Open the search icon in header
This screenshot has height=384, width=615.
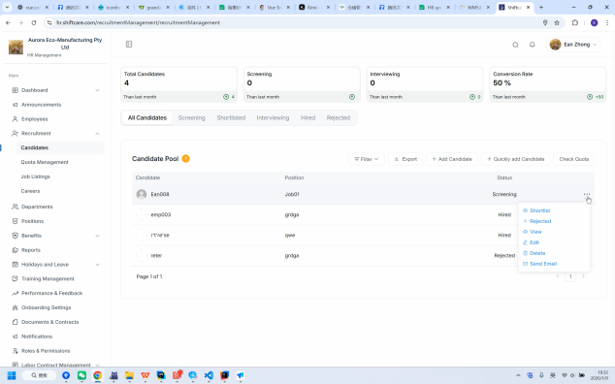click(515, 45)
